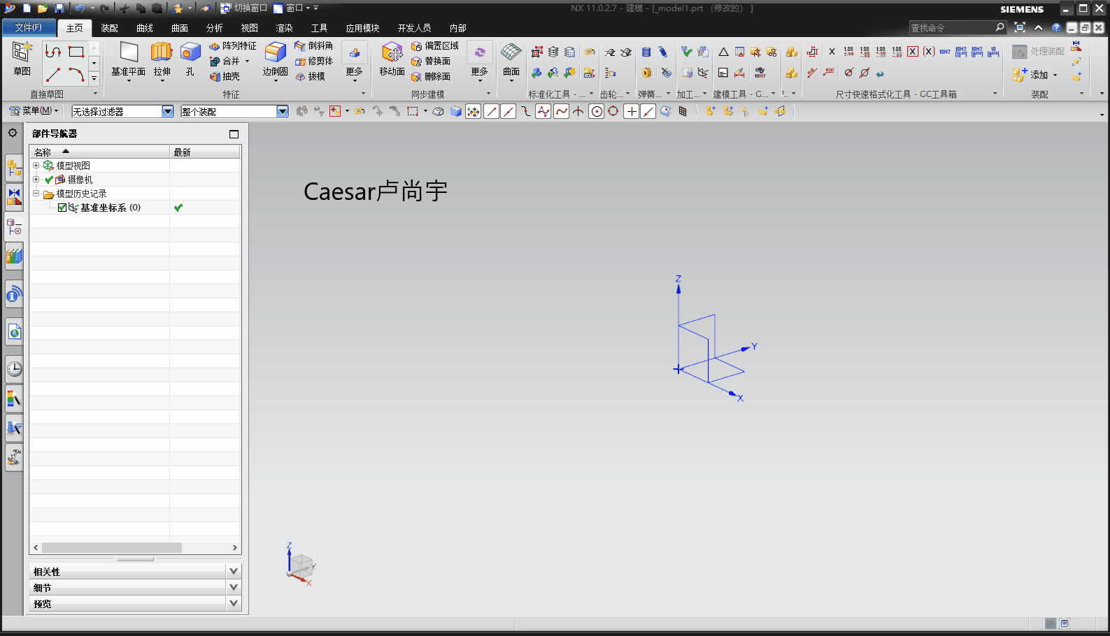
Task: Switch to the 曲线 ribbon tab
Action: [145, 28]
